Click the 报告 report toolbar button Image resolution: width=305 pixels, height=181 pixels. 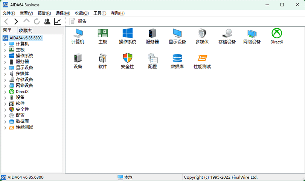[x=78, y=21]
